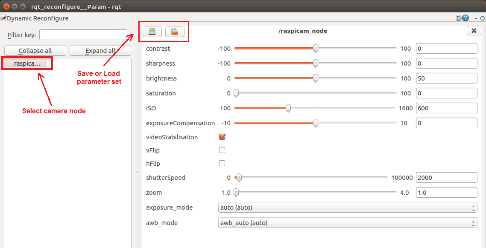Select the raspica... camera node
Image resolution: width=486 pixels, height=248 pixels.
click(27, 63)
